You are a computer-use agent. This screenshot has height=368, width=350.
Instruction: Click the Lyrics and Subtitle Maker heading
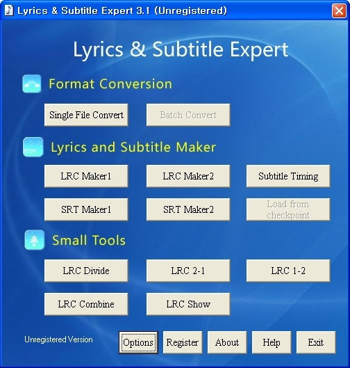point(133,147)
